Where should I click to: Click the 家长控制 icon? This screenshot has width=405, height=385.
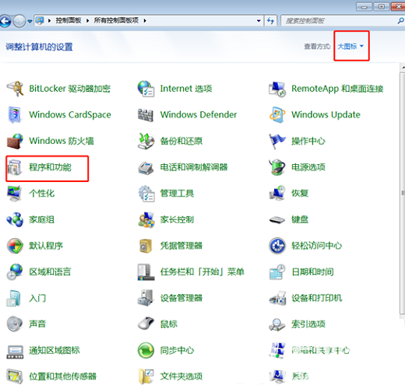[x=146, y=220]
